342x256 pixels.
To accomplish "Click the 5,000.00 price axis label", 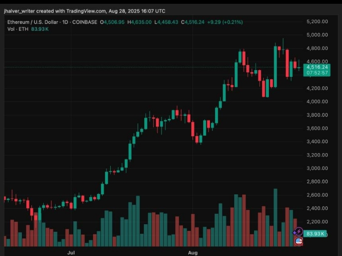I will point(317,35).
